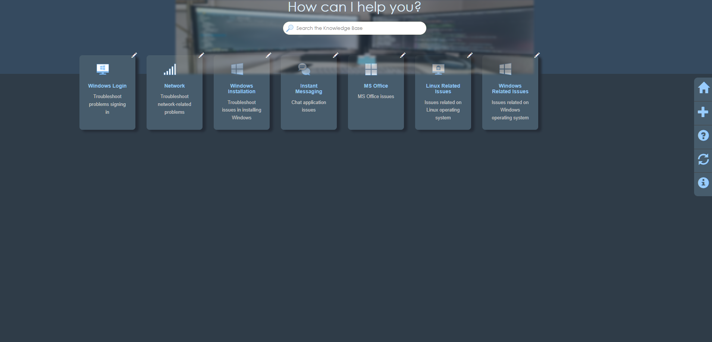Click 'Troubleshoot issues in installing Windows' text
This screenshot has width=712, height=342.
coord(242,110)
